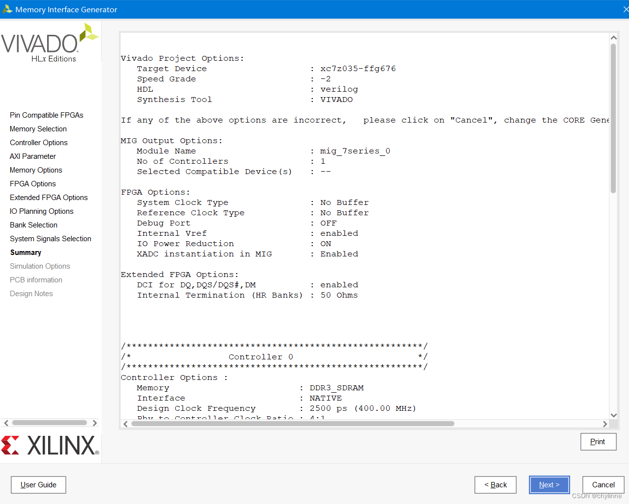This screenshot has height=504, width=629.
Task: Click the 'FPGA Options:' heading text
Action: tap(156, 192)
